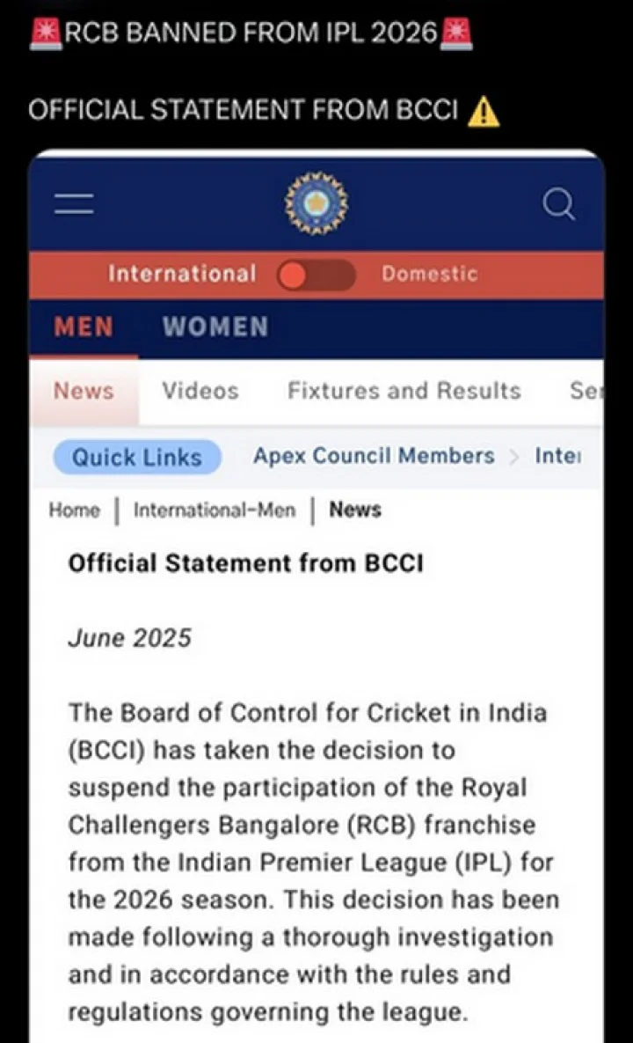The width and height of the screenshot is (633, 1043).
Task: Click the News breadcrumb item
Action: click(355, 510)
